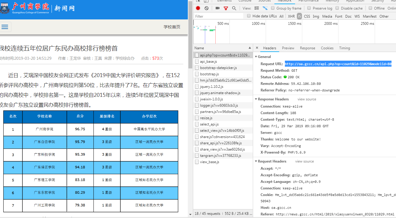Filter requests by Img
The image size is (396, 219).
click(x=316, y=16)
